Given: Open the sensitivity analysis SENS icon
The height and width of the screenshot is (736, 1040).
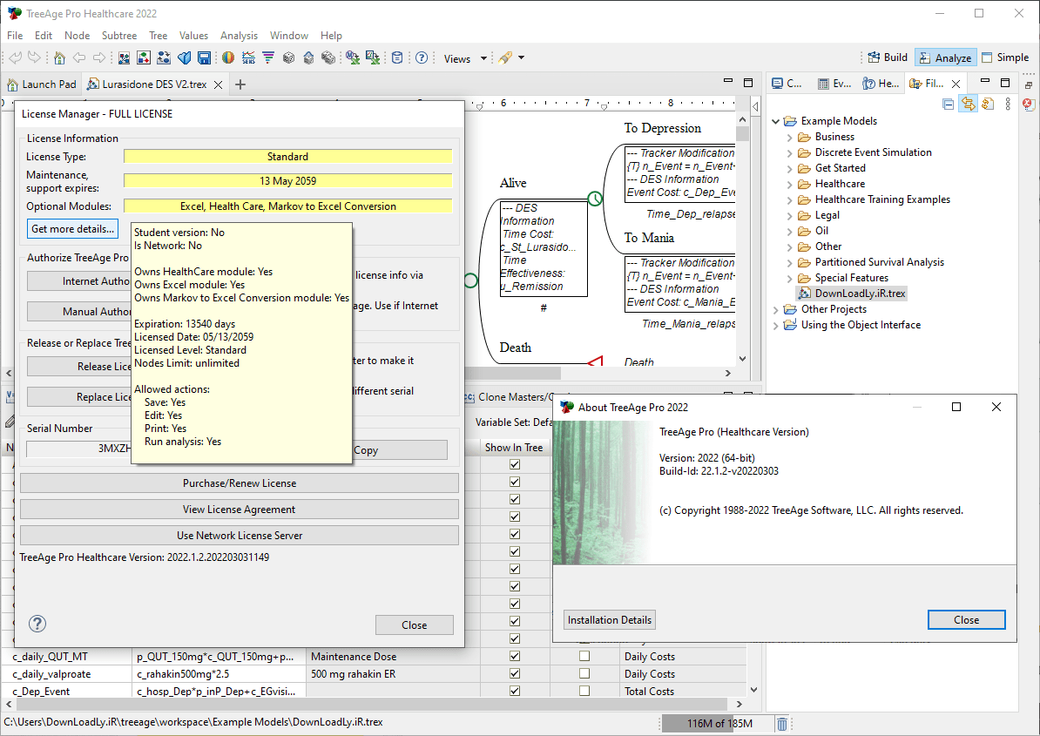Looking at the screenshot, I should [x=249, y=58].
